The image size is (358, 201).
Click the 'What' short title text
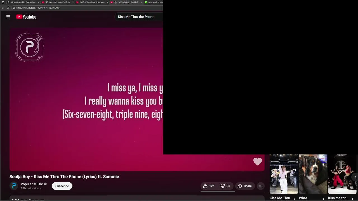tap(303, 198)
